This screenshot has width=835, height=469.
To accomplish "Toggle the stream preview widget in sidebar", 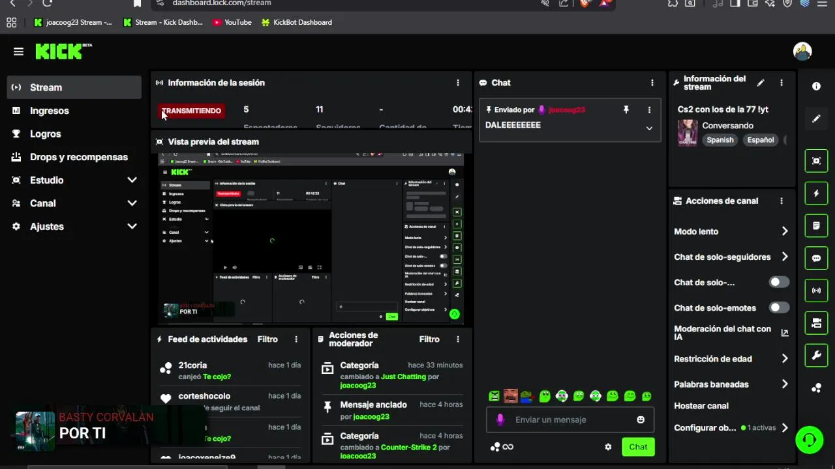I will pyautogui.click(x=816, y=161).
